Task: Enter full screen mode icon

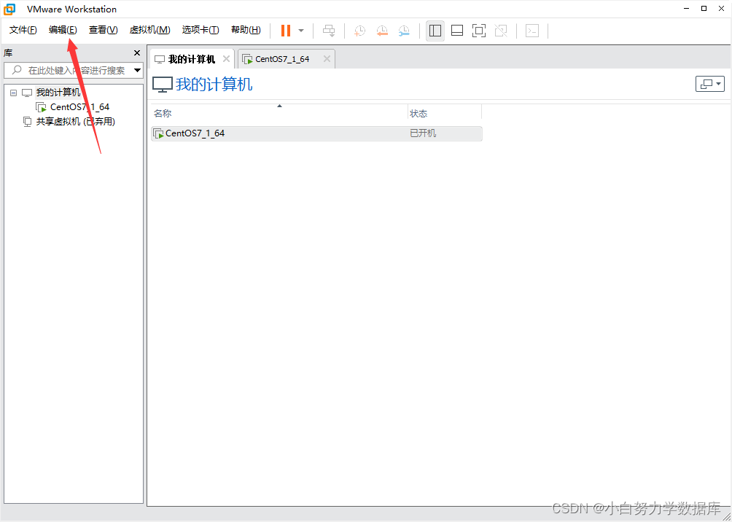Action: [479, 31]
